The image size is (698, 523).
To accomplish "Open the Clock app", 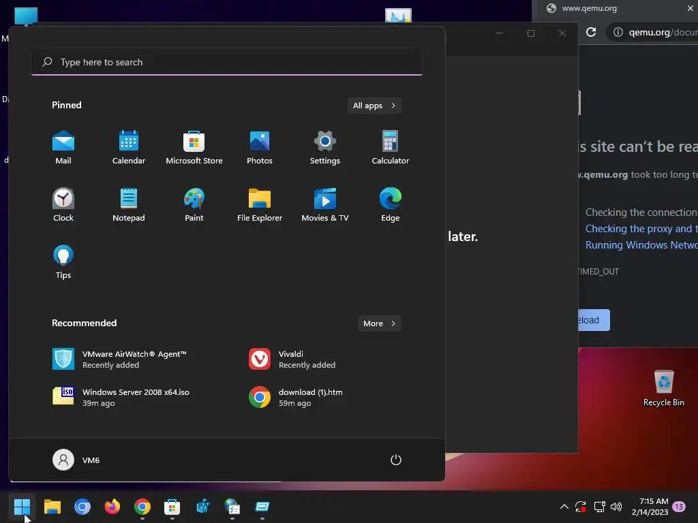I will click(63, 205).
